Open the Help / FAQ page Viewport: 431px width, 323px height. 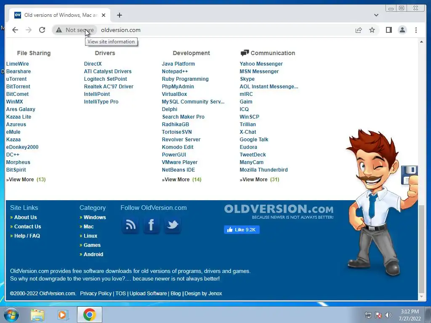coord(27,236)
